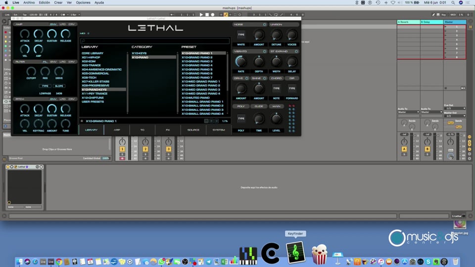Image resolution: width=475 pixels, height=267 pixels.
Task: Toggle the Shine power switch
Action: [x=264, y=79]
